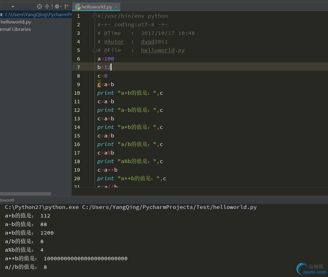Click the iyunv.com watermark logo
Viewport: 328px width, 277px height.
[311, 268]
